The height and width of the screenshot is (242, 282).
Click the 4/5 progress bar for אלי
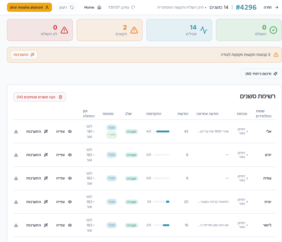pyautogui.click(x=161, y=132)
